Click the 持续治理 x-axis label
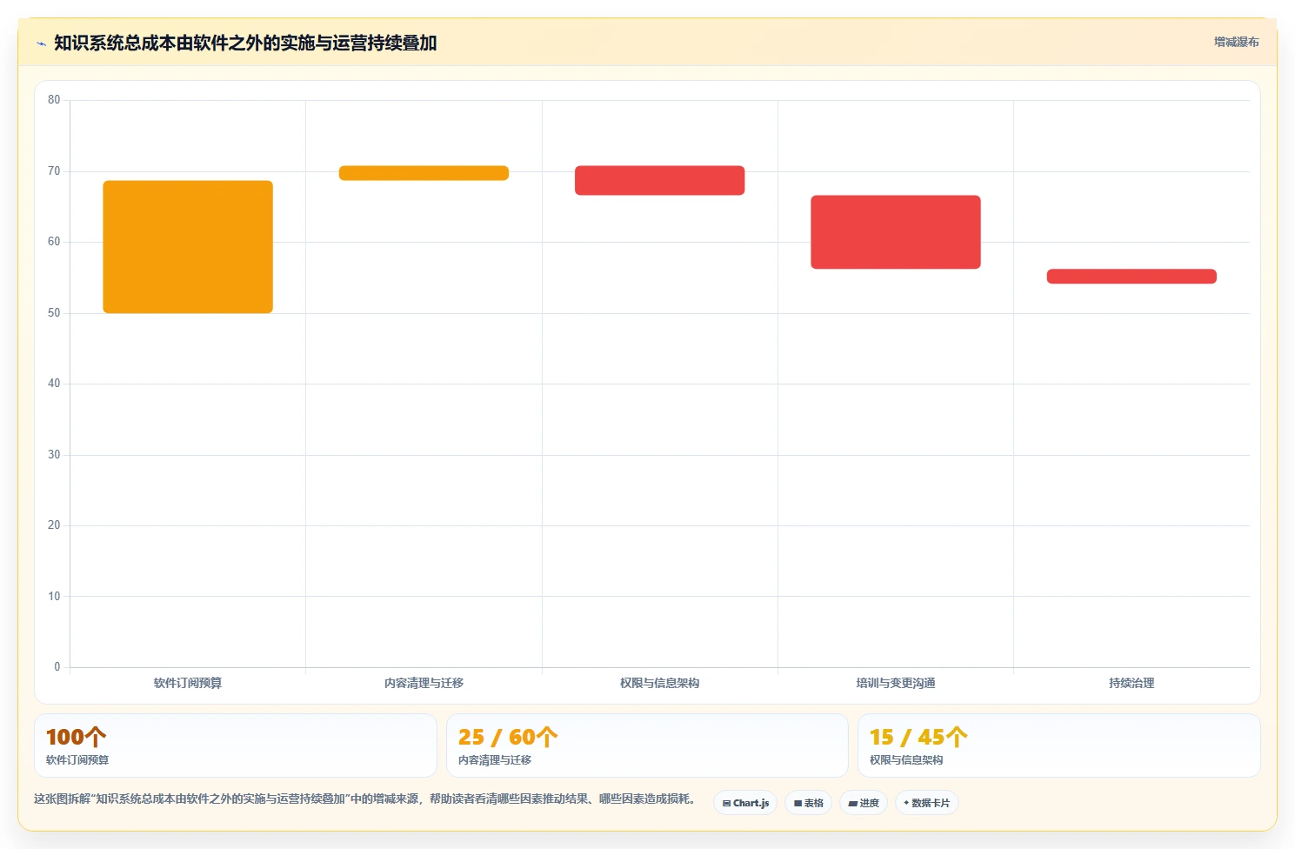Viewport: 1295px width, 849px height. 1131,683
